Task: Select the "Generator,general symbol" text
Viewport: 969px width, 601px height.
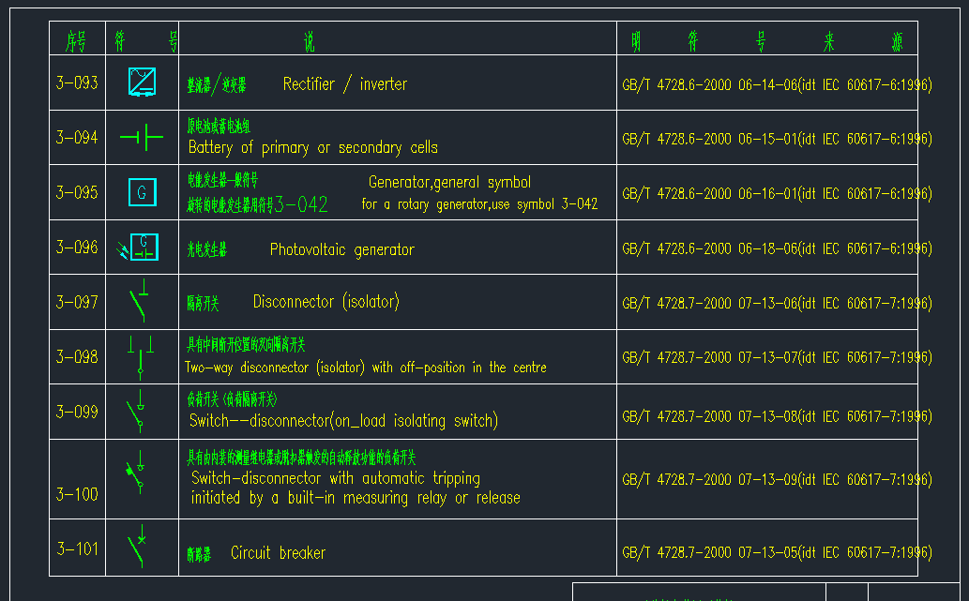Action: click(449, 182)
